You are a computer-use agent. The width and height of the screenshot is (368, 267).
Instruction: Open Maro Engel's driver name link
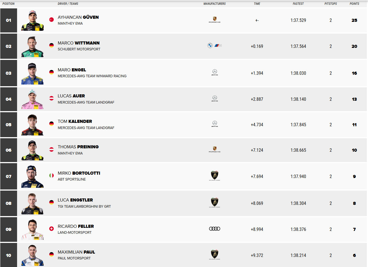click(x=72, y=70)
